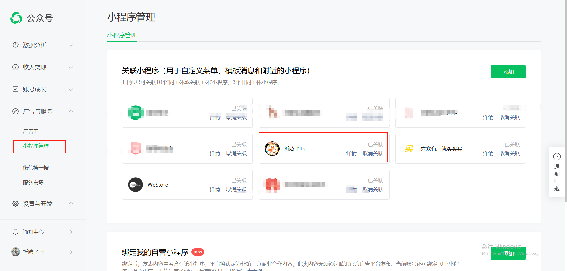
Task: Click the 数据分析 sidebar label
Action: 35,45
